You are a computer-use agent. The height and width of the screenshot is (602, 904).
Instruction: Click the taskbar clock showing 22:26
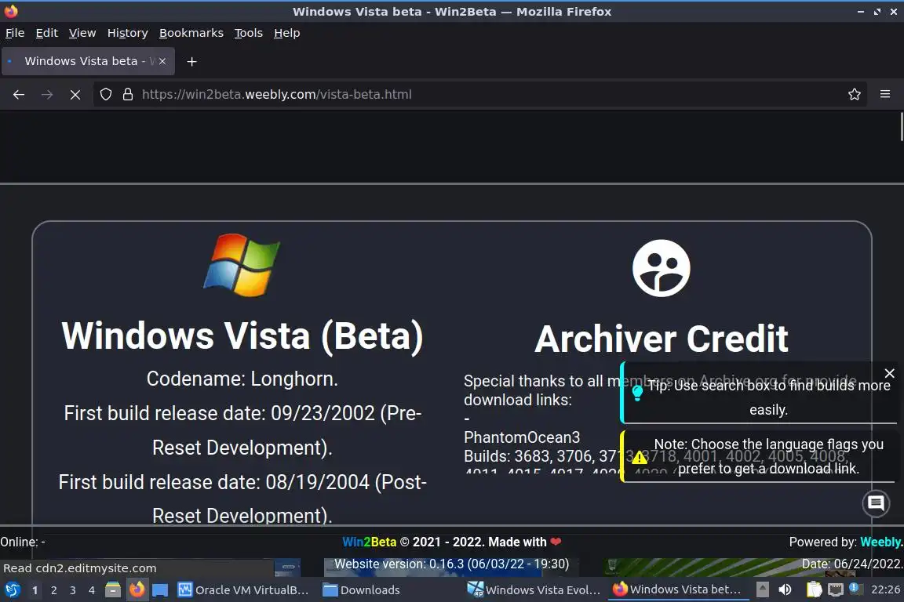(x=885, y=589)
